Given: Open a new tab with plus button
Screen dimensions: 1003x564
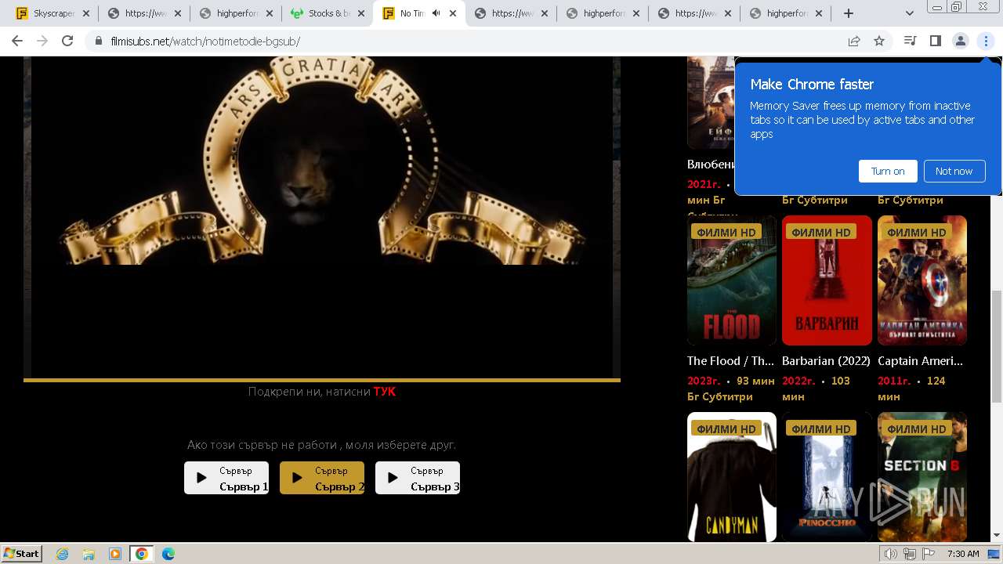Looking at the screenshot, I should tap(848, 13).
